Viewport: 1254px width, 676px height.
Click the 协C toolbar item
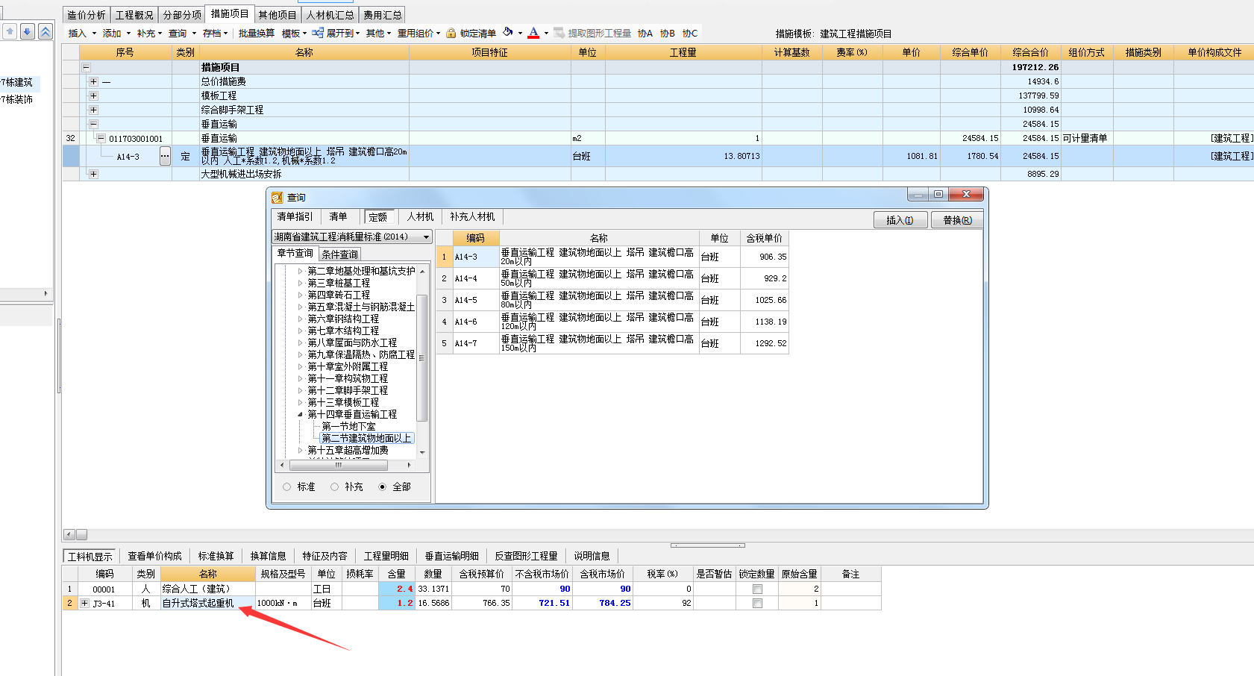[690, 33]
